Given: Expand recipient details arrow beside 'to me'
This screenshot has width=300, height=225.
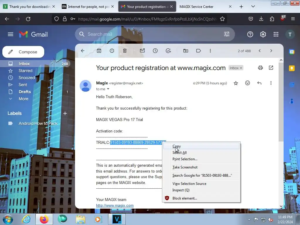Looking at the screenshot, I should (108, 89).
